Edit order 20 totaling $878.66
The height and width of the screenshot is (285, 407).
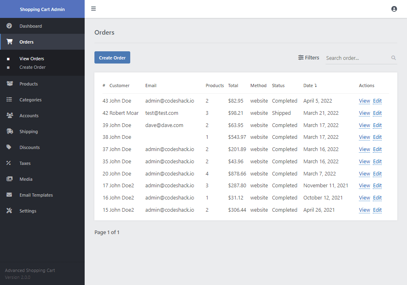click(377, 174)
